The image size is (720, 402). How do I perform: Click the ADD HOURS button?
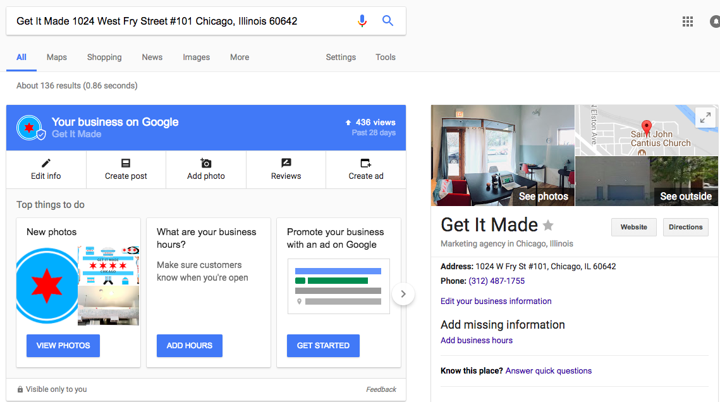coord(189,346)
